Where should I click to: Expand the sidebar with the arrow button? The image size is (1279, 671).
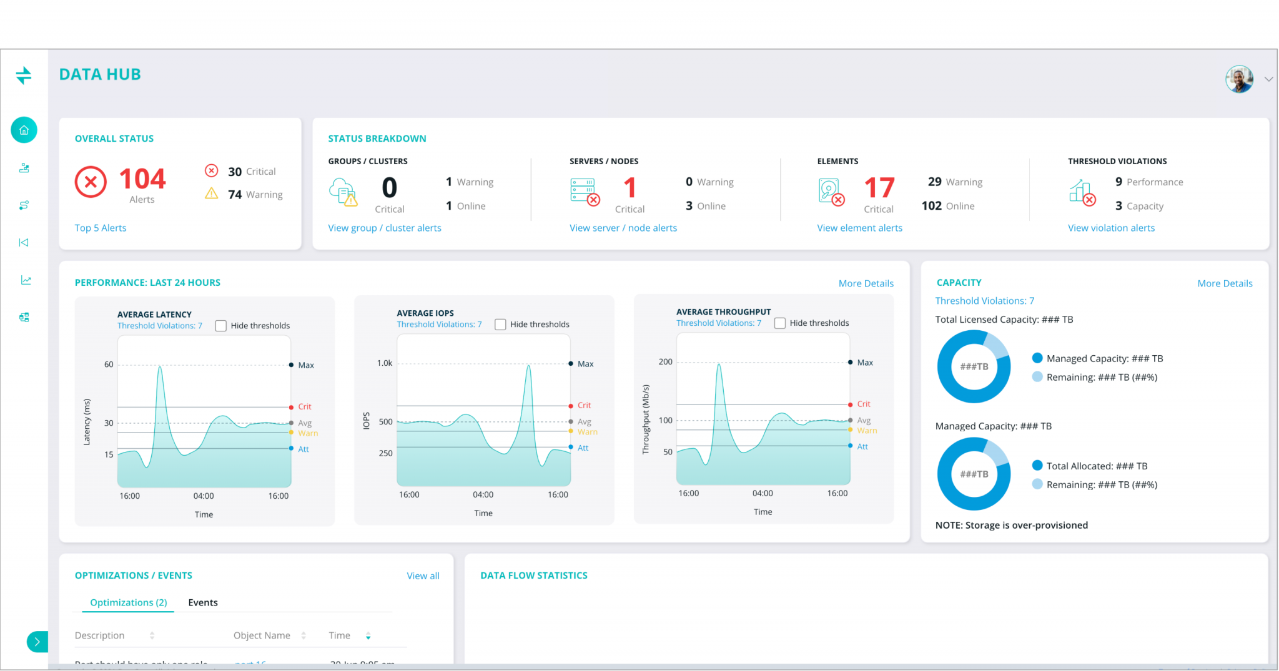click(x=37, y=642)
